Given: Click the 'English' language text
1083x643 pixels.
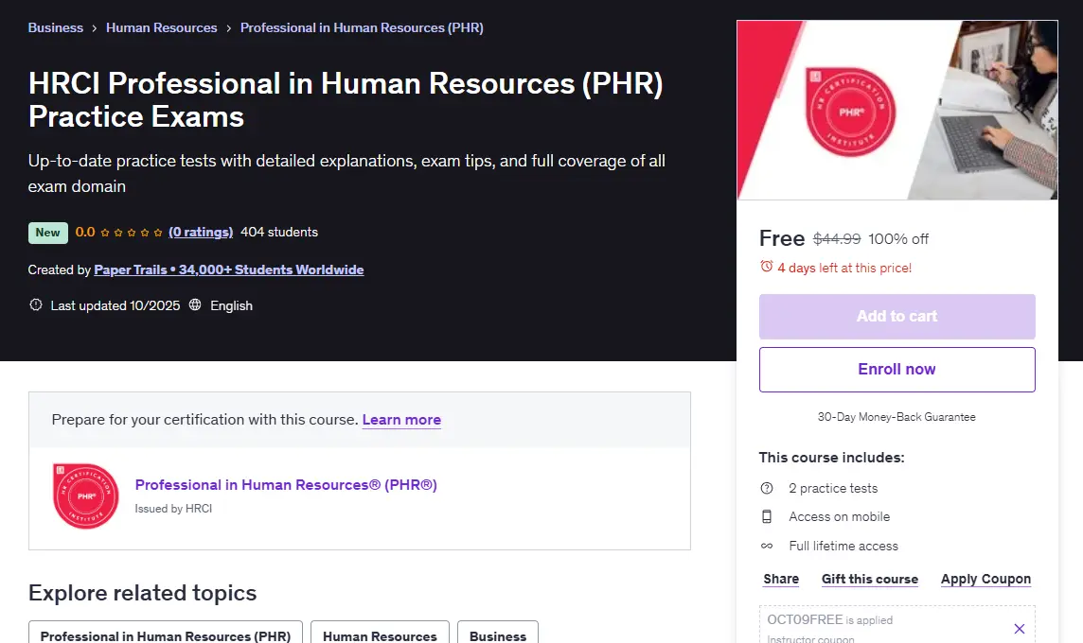Looking at the screenshot, I should (231, 305).
